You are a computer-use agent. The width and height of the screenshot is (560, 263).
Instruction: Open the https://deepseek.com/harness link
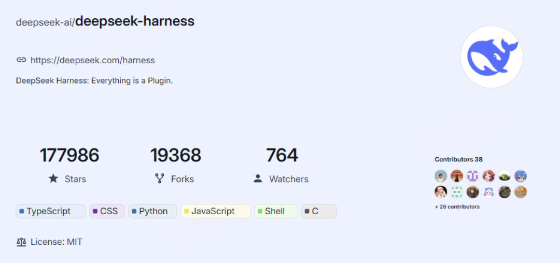point(92,60)
